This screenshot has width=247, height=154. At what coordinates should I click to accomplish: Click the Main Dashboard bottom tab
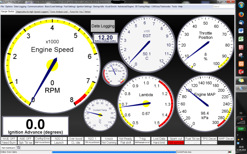(x=8, y=148)
